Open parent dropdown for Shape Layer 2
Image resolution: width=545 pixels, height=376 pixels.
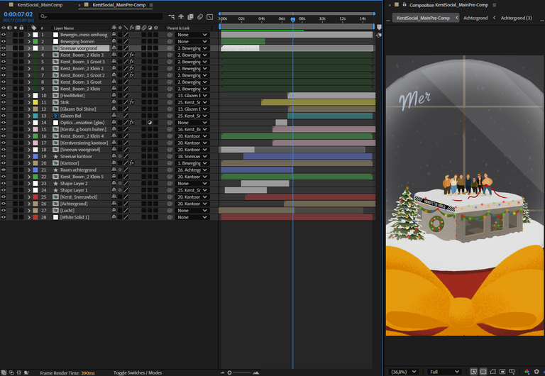(192, 183)
